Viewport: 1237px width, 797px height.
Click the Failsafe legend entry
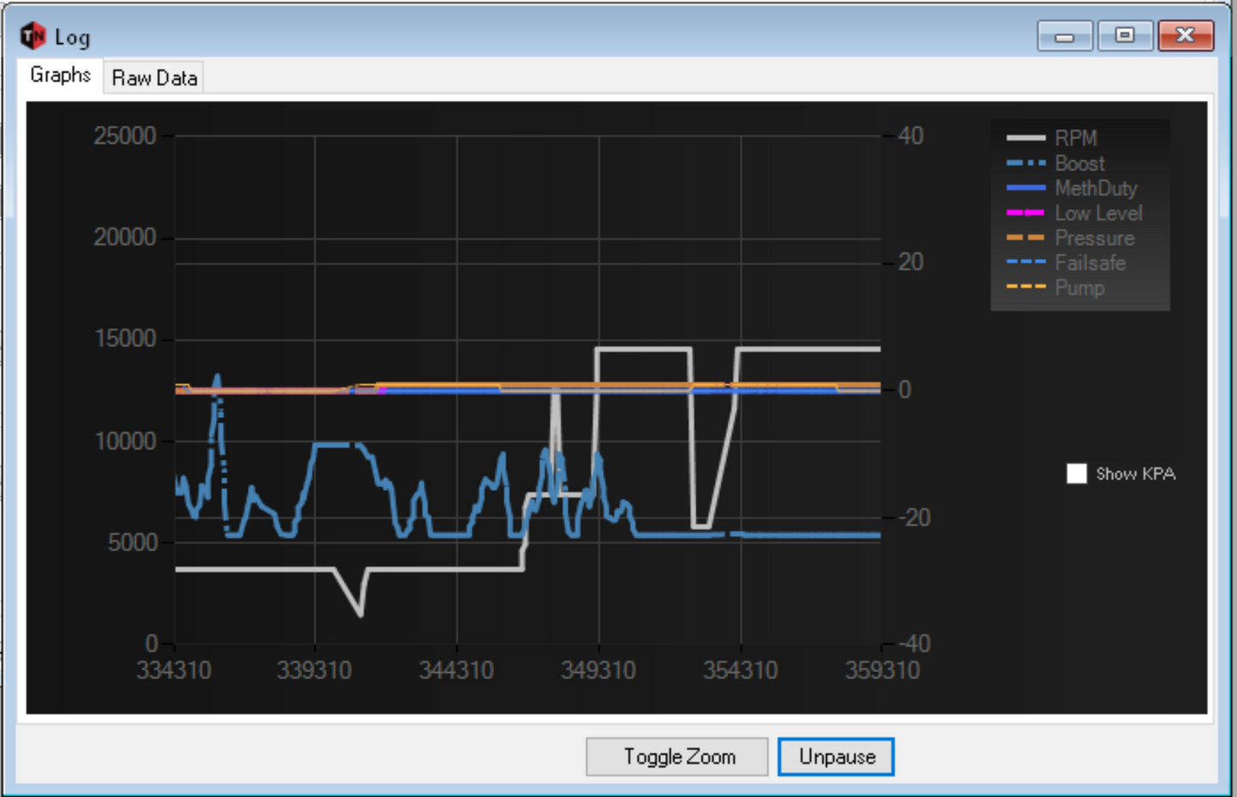click(1089, 263)
